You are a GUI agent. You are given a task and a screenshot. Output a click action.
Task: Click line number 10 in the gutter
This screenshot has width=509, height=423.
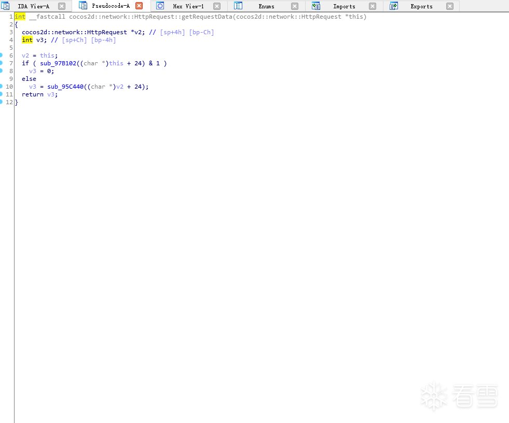[x=9, y=87]
